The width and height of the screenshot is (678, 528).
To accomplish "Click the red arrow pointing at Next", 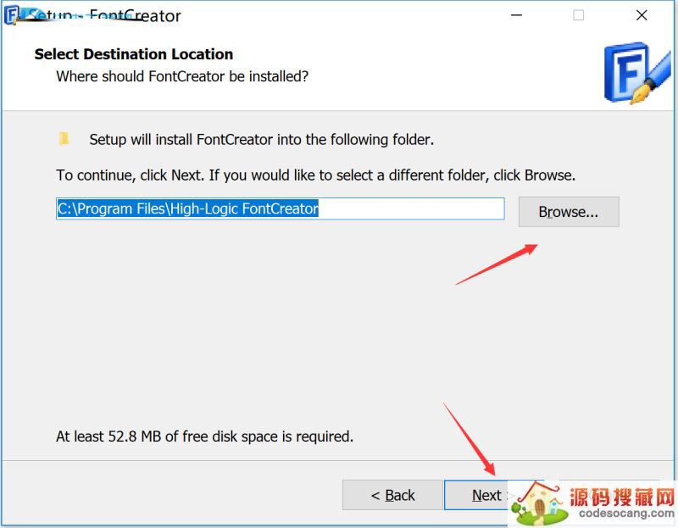I will 469,439.
